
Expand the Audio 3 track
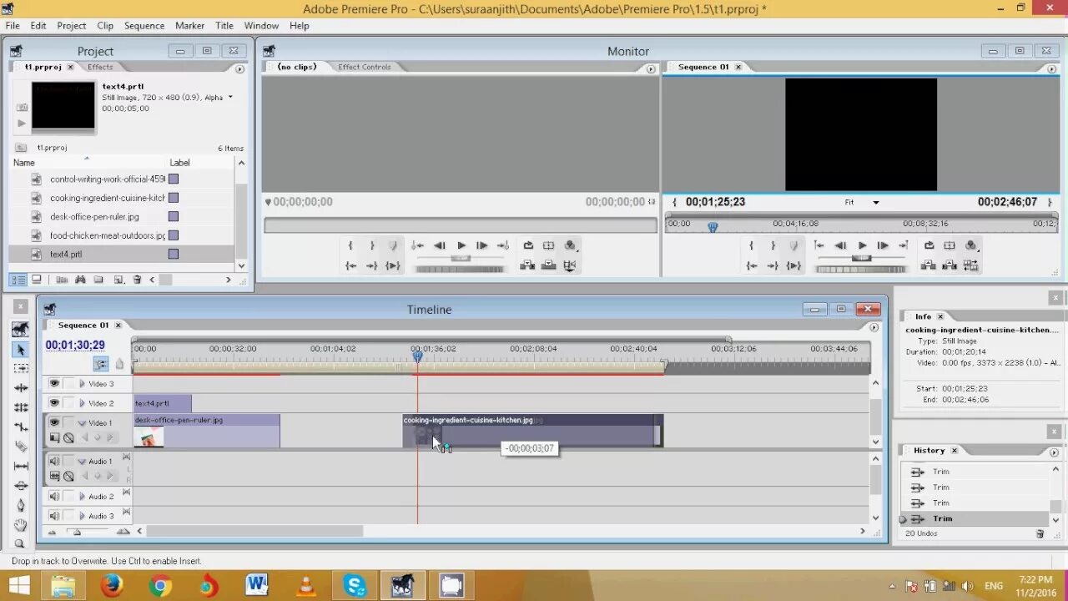coord(82,516)
